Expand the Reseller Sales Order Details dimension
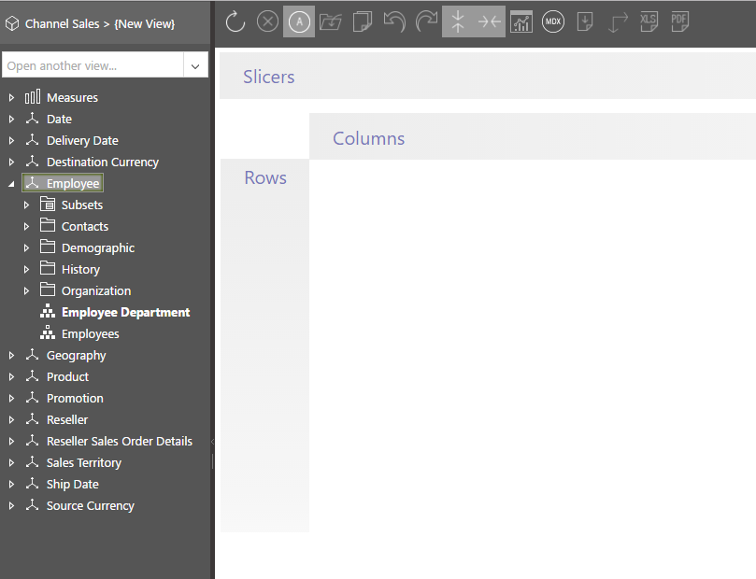This screenshot has width=756, height=579. pos(11,441)
